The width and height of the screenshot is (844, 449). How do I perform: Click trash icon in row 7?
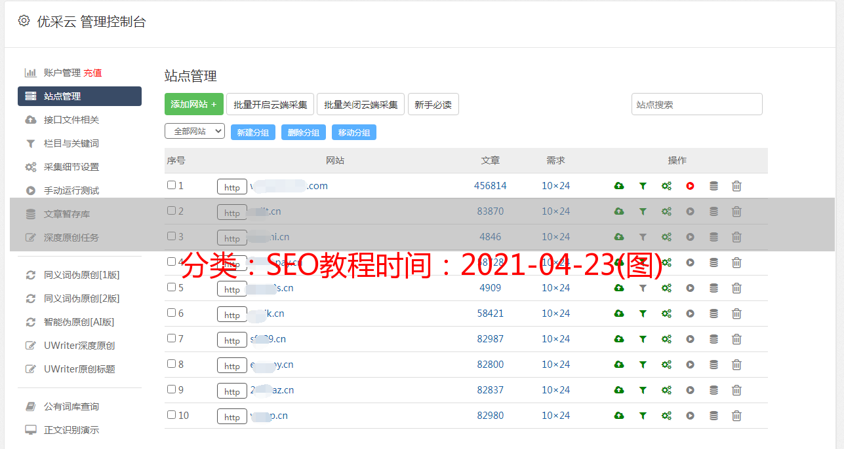[736, 339]
